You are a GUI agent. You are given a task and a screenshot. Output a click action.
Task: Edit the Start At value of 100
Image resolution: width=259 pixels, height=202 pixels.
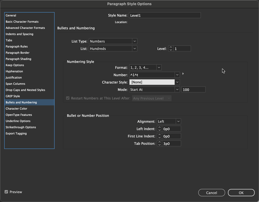[x=193, y=89]
